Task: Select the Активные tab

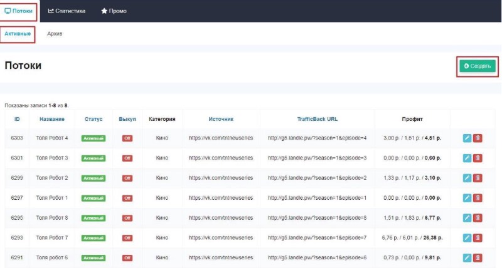Action: point(18,34)
